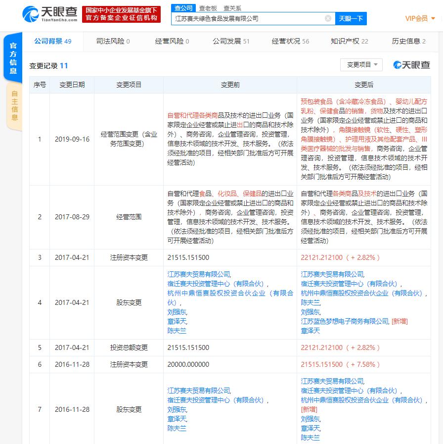This screenshot has height=444, width=443.
Task: Click 变更后 章泽天 link in row 4
Action: [x=310, y=331]
